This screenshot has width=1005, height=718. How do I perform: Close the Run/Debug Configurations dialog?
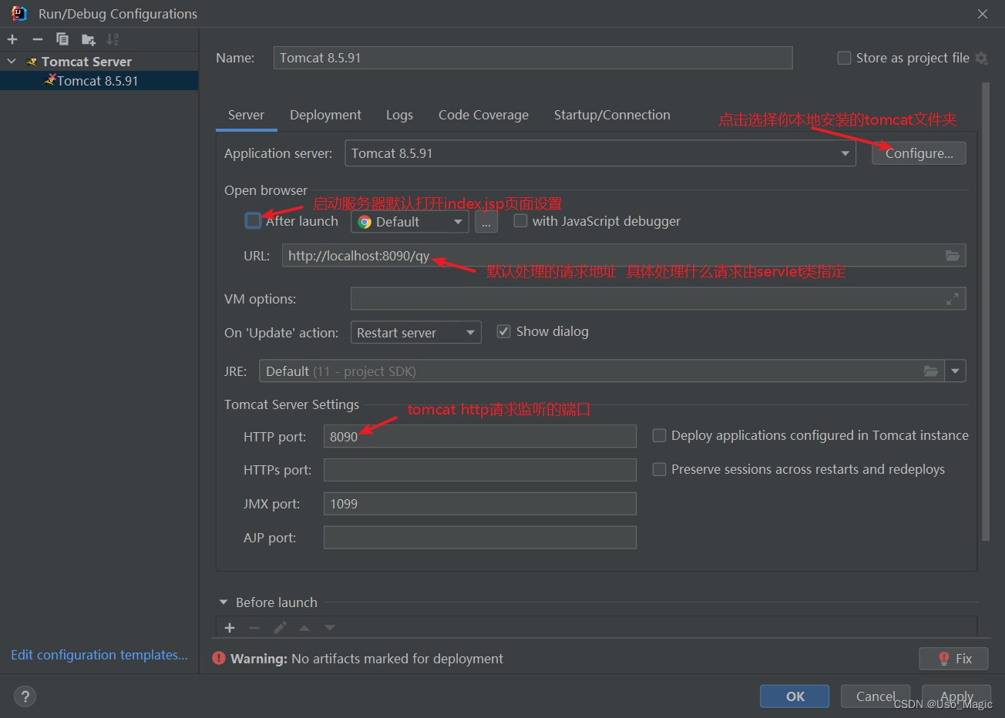pyautogui.click(x=983, y=14)
